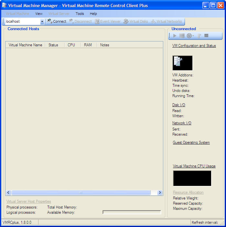Click the VM Configuration and Status link
This screenshot has height=227, width=226.
click(194, 46)
